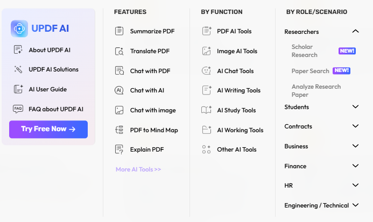Click the Try Free Now button

pyautogui.click(x=48, y=130)
